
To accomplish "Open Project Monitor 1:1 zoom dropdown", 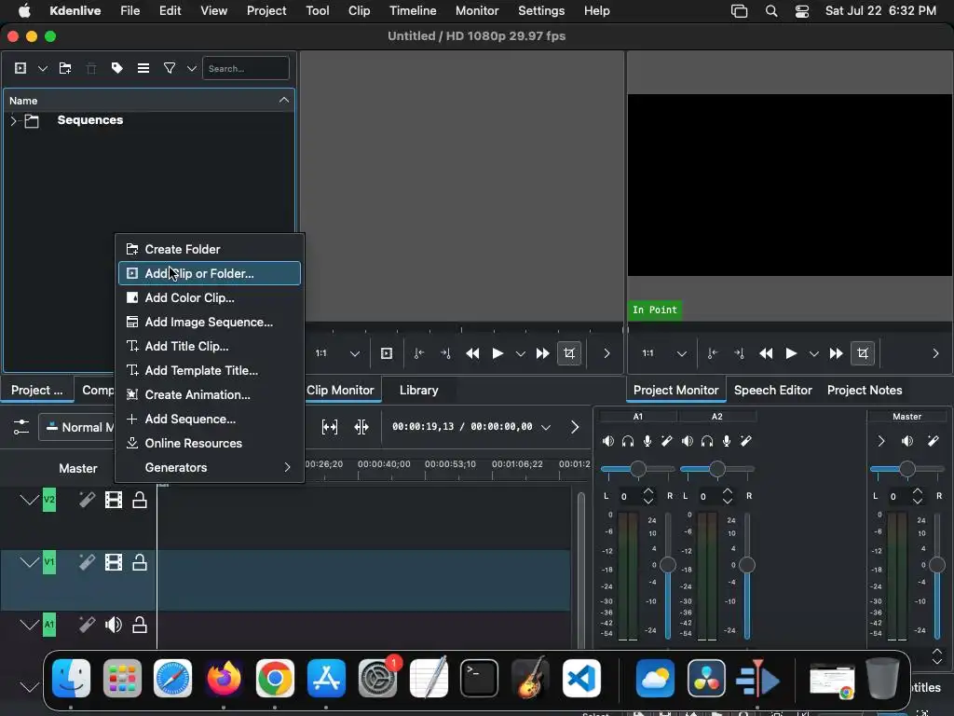I will (x=682, y=353).
